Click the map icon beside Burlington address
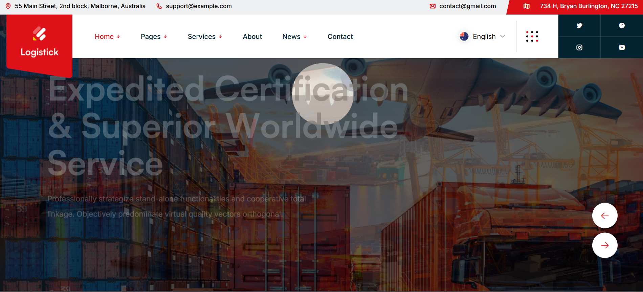 tap(527, 6)
